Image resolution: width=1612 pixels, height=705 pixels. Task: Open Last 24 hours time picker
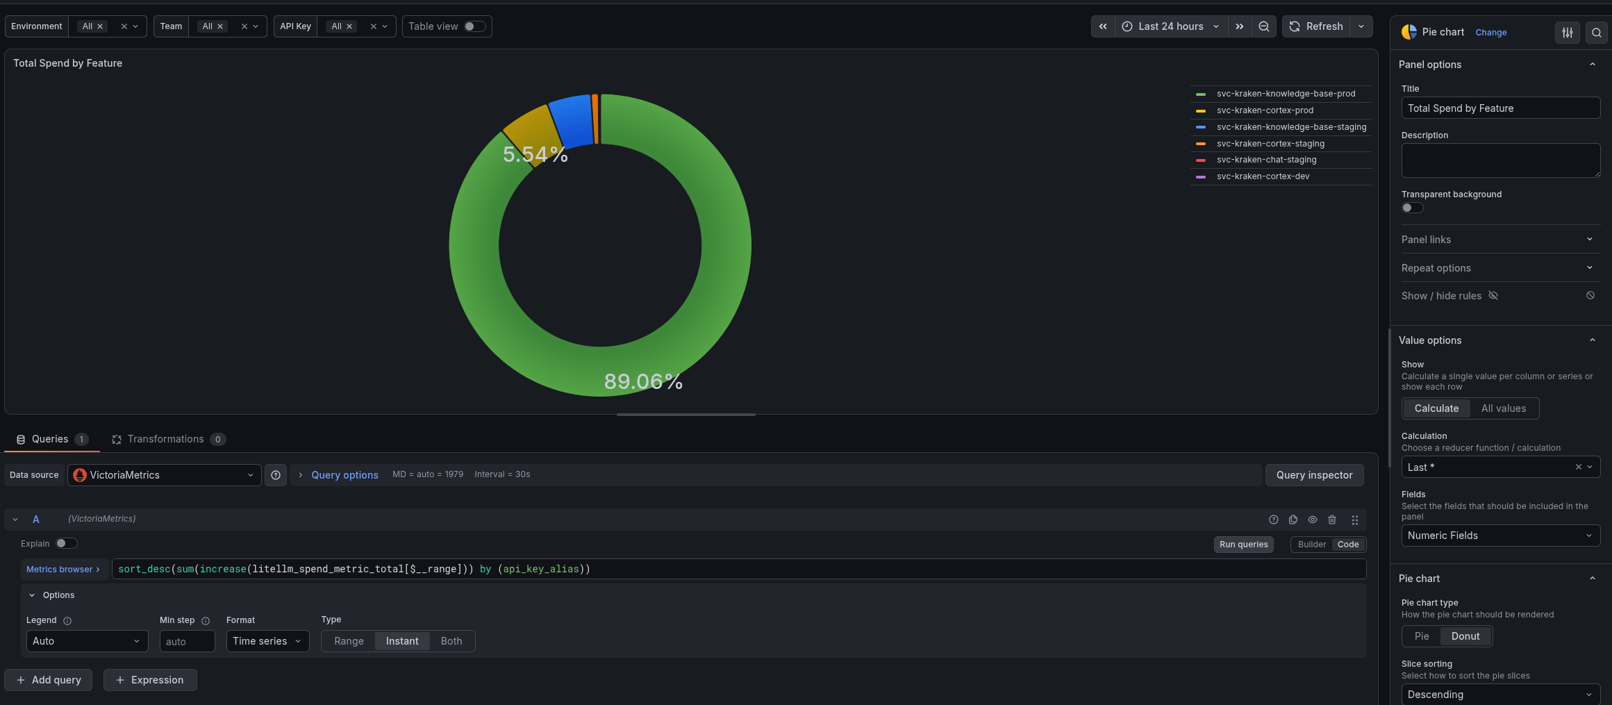point(1171,26)
